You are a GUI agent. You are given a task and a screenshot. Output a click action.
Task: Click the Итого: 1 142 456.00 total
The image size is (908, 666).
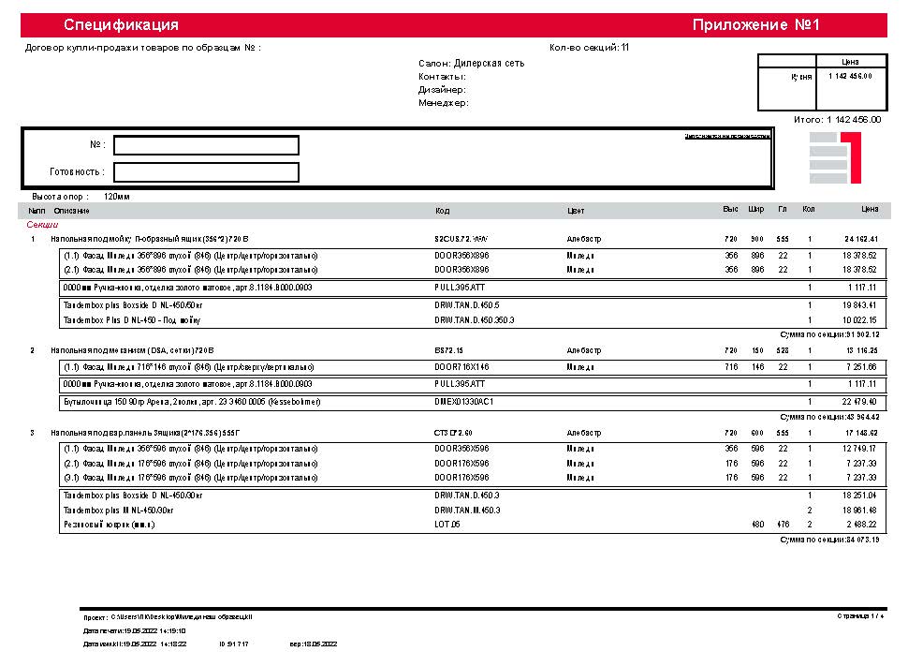[x=838, y=120]
